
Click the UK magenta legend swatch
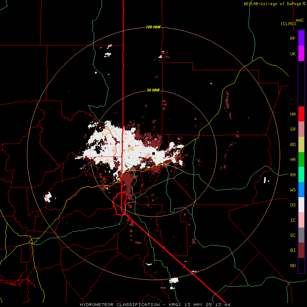[301, 54]
